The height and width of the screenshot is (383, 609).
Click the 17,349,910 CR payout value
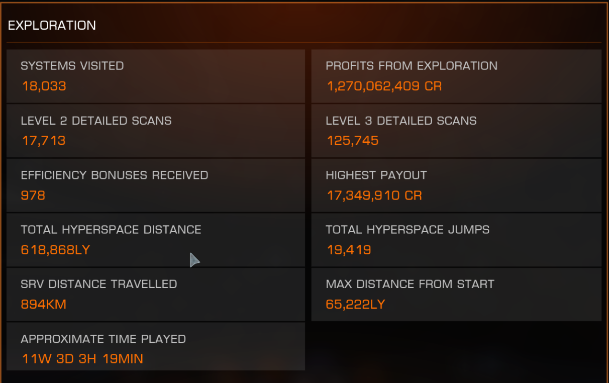click(x=374, y=195)
